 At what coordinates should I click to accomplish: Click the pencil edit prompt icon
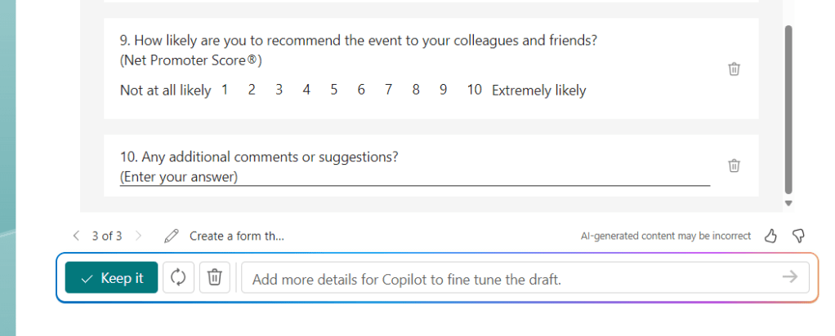coord(171,236)
